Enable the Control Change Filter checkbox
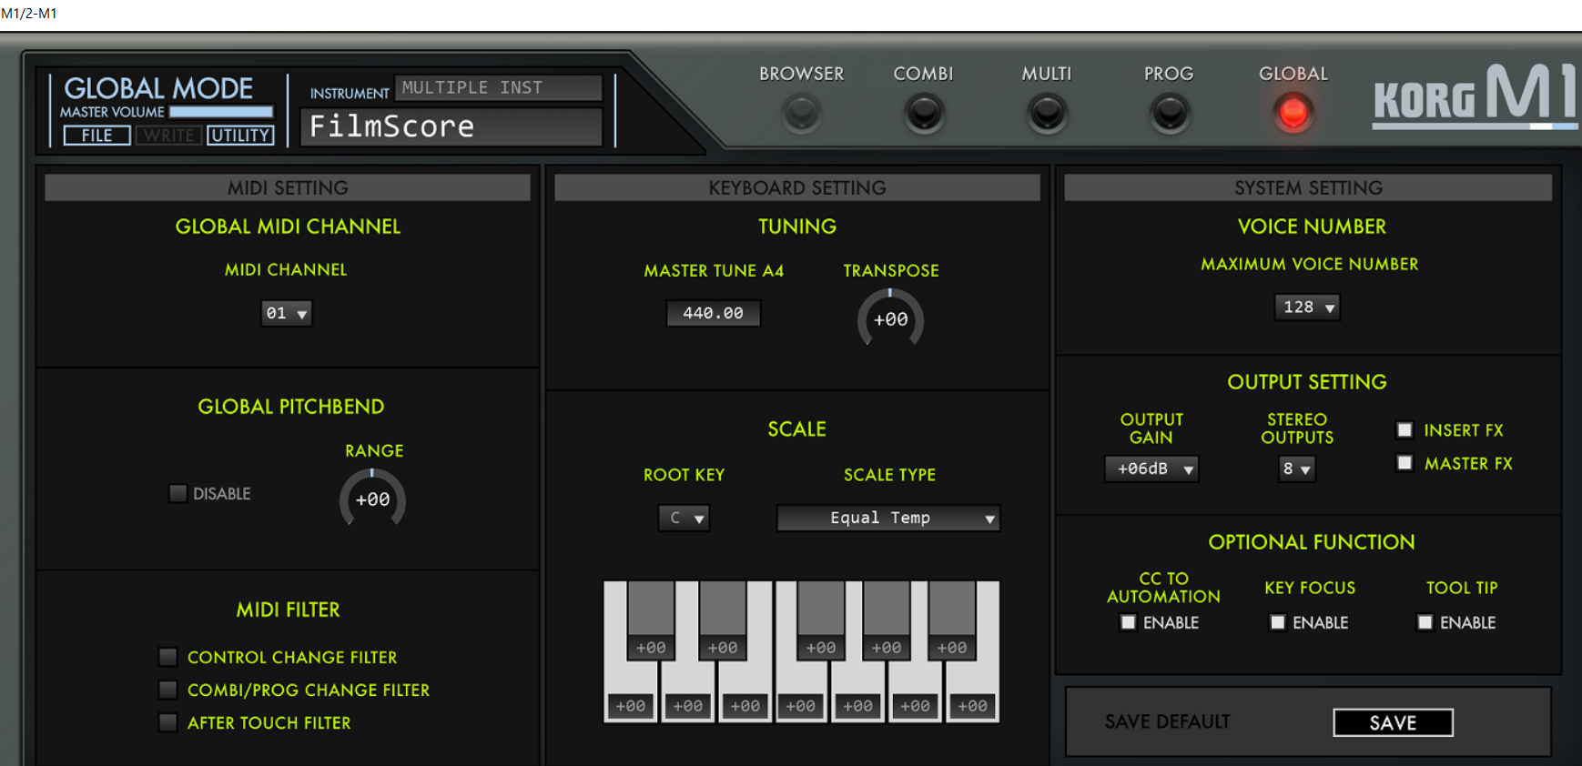Image resolution: width=1582 pixels, height=766 pixels. 167,657
